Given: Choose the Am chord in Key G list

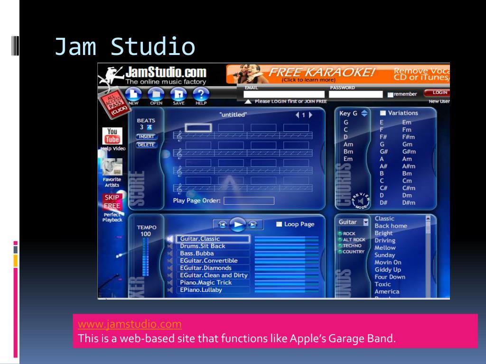Looking at the screenshot, I should coord(348,145).
